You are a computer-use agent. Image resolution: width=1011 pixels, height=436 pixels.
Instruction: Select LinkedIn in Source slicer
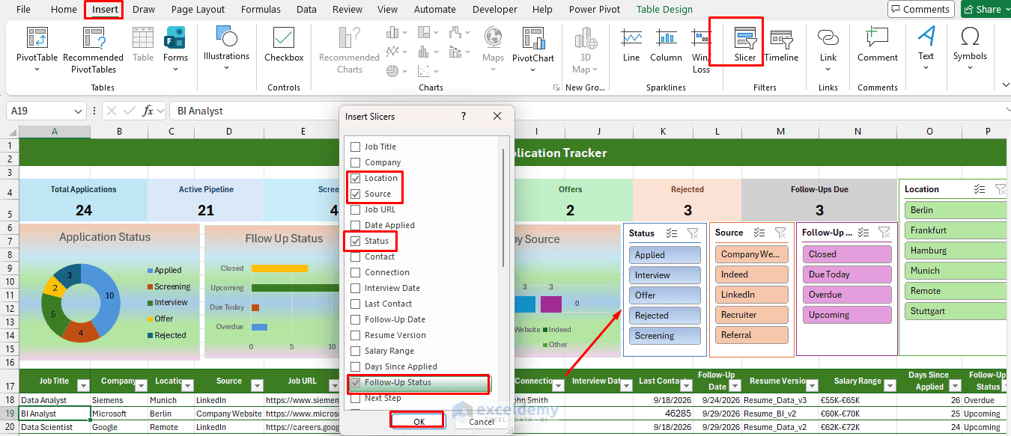click(x=751, y=295)
